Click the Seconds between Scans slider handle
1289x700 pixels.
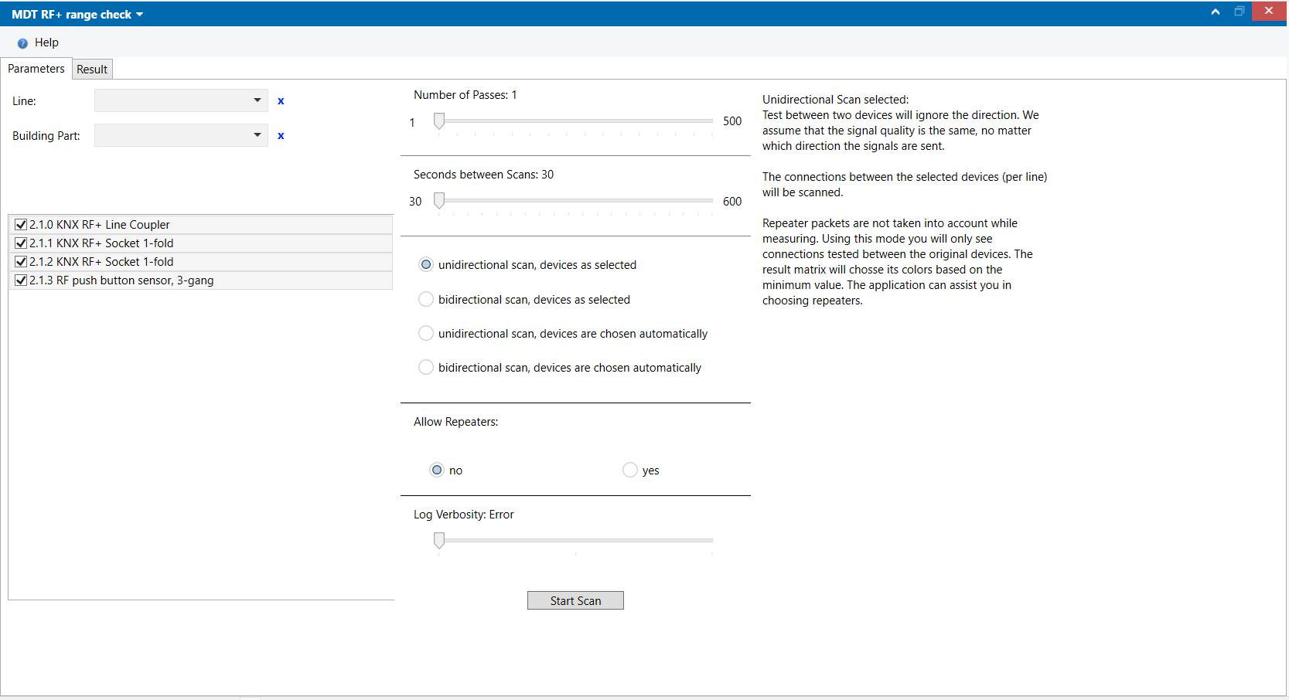coord(439,200)
